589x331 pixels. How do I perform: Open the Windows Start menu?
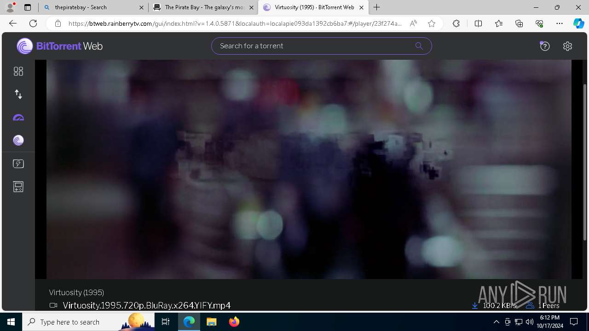pyautogui.click(x=11, y=322)
